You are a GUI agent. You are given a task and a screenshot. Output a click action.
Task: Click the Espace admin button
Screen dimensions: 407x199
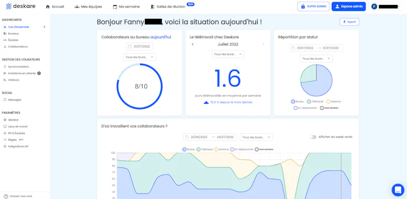[x=348, y=7]
